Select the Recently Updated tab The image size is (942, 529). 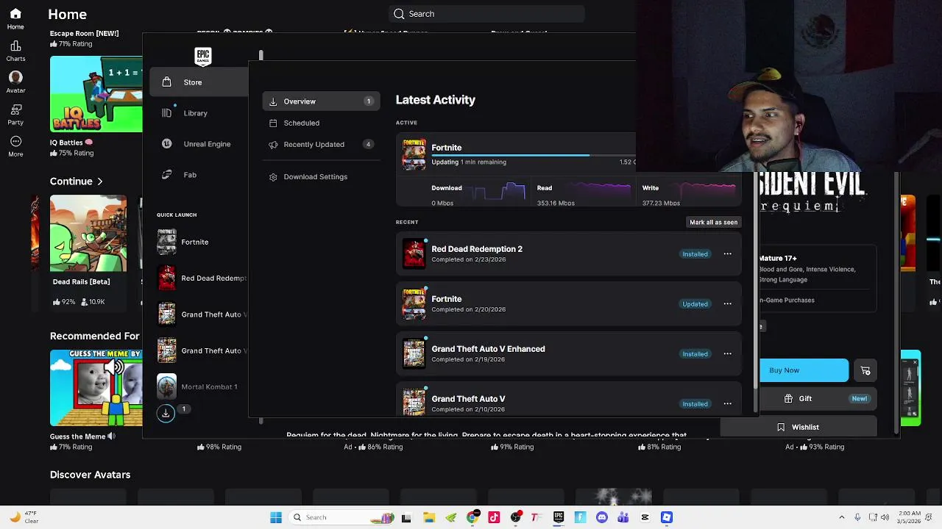coord(321,144)
